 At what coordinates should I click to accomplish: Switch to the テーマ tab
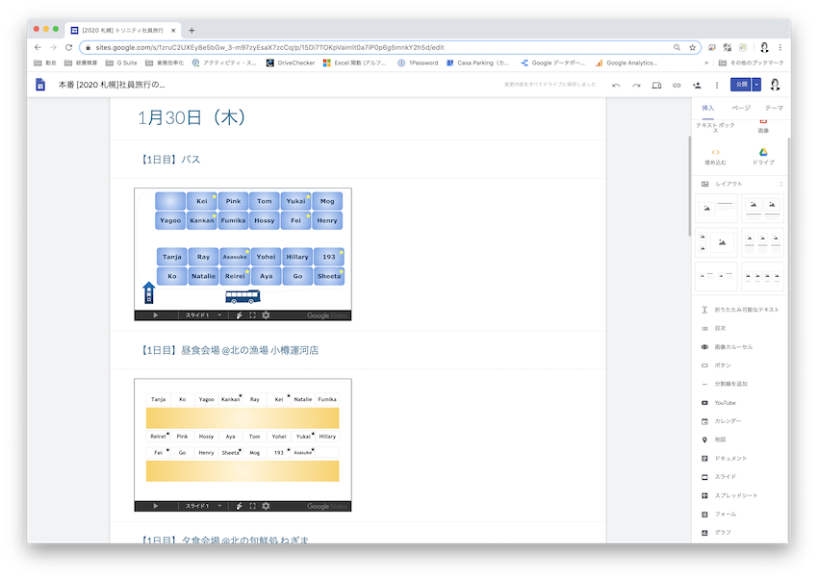(774, 108)
